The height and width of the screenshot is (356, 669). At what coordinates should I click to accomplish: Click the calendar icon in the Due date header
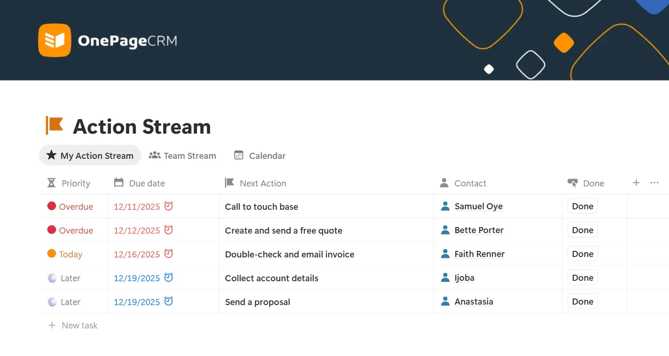[x=119, y=182]
